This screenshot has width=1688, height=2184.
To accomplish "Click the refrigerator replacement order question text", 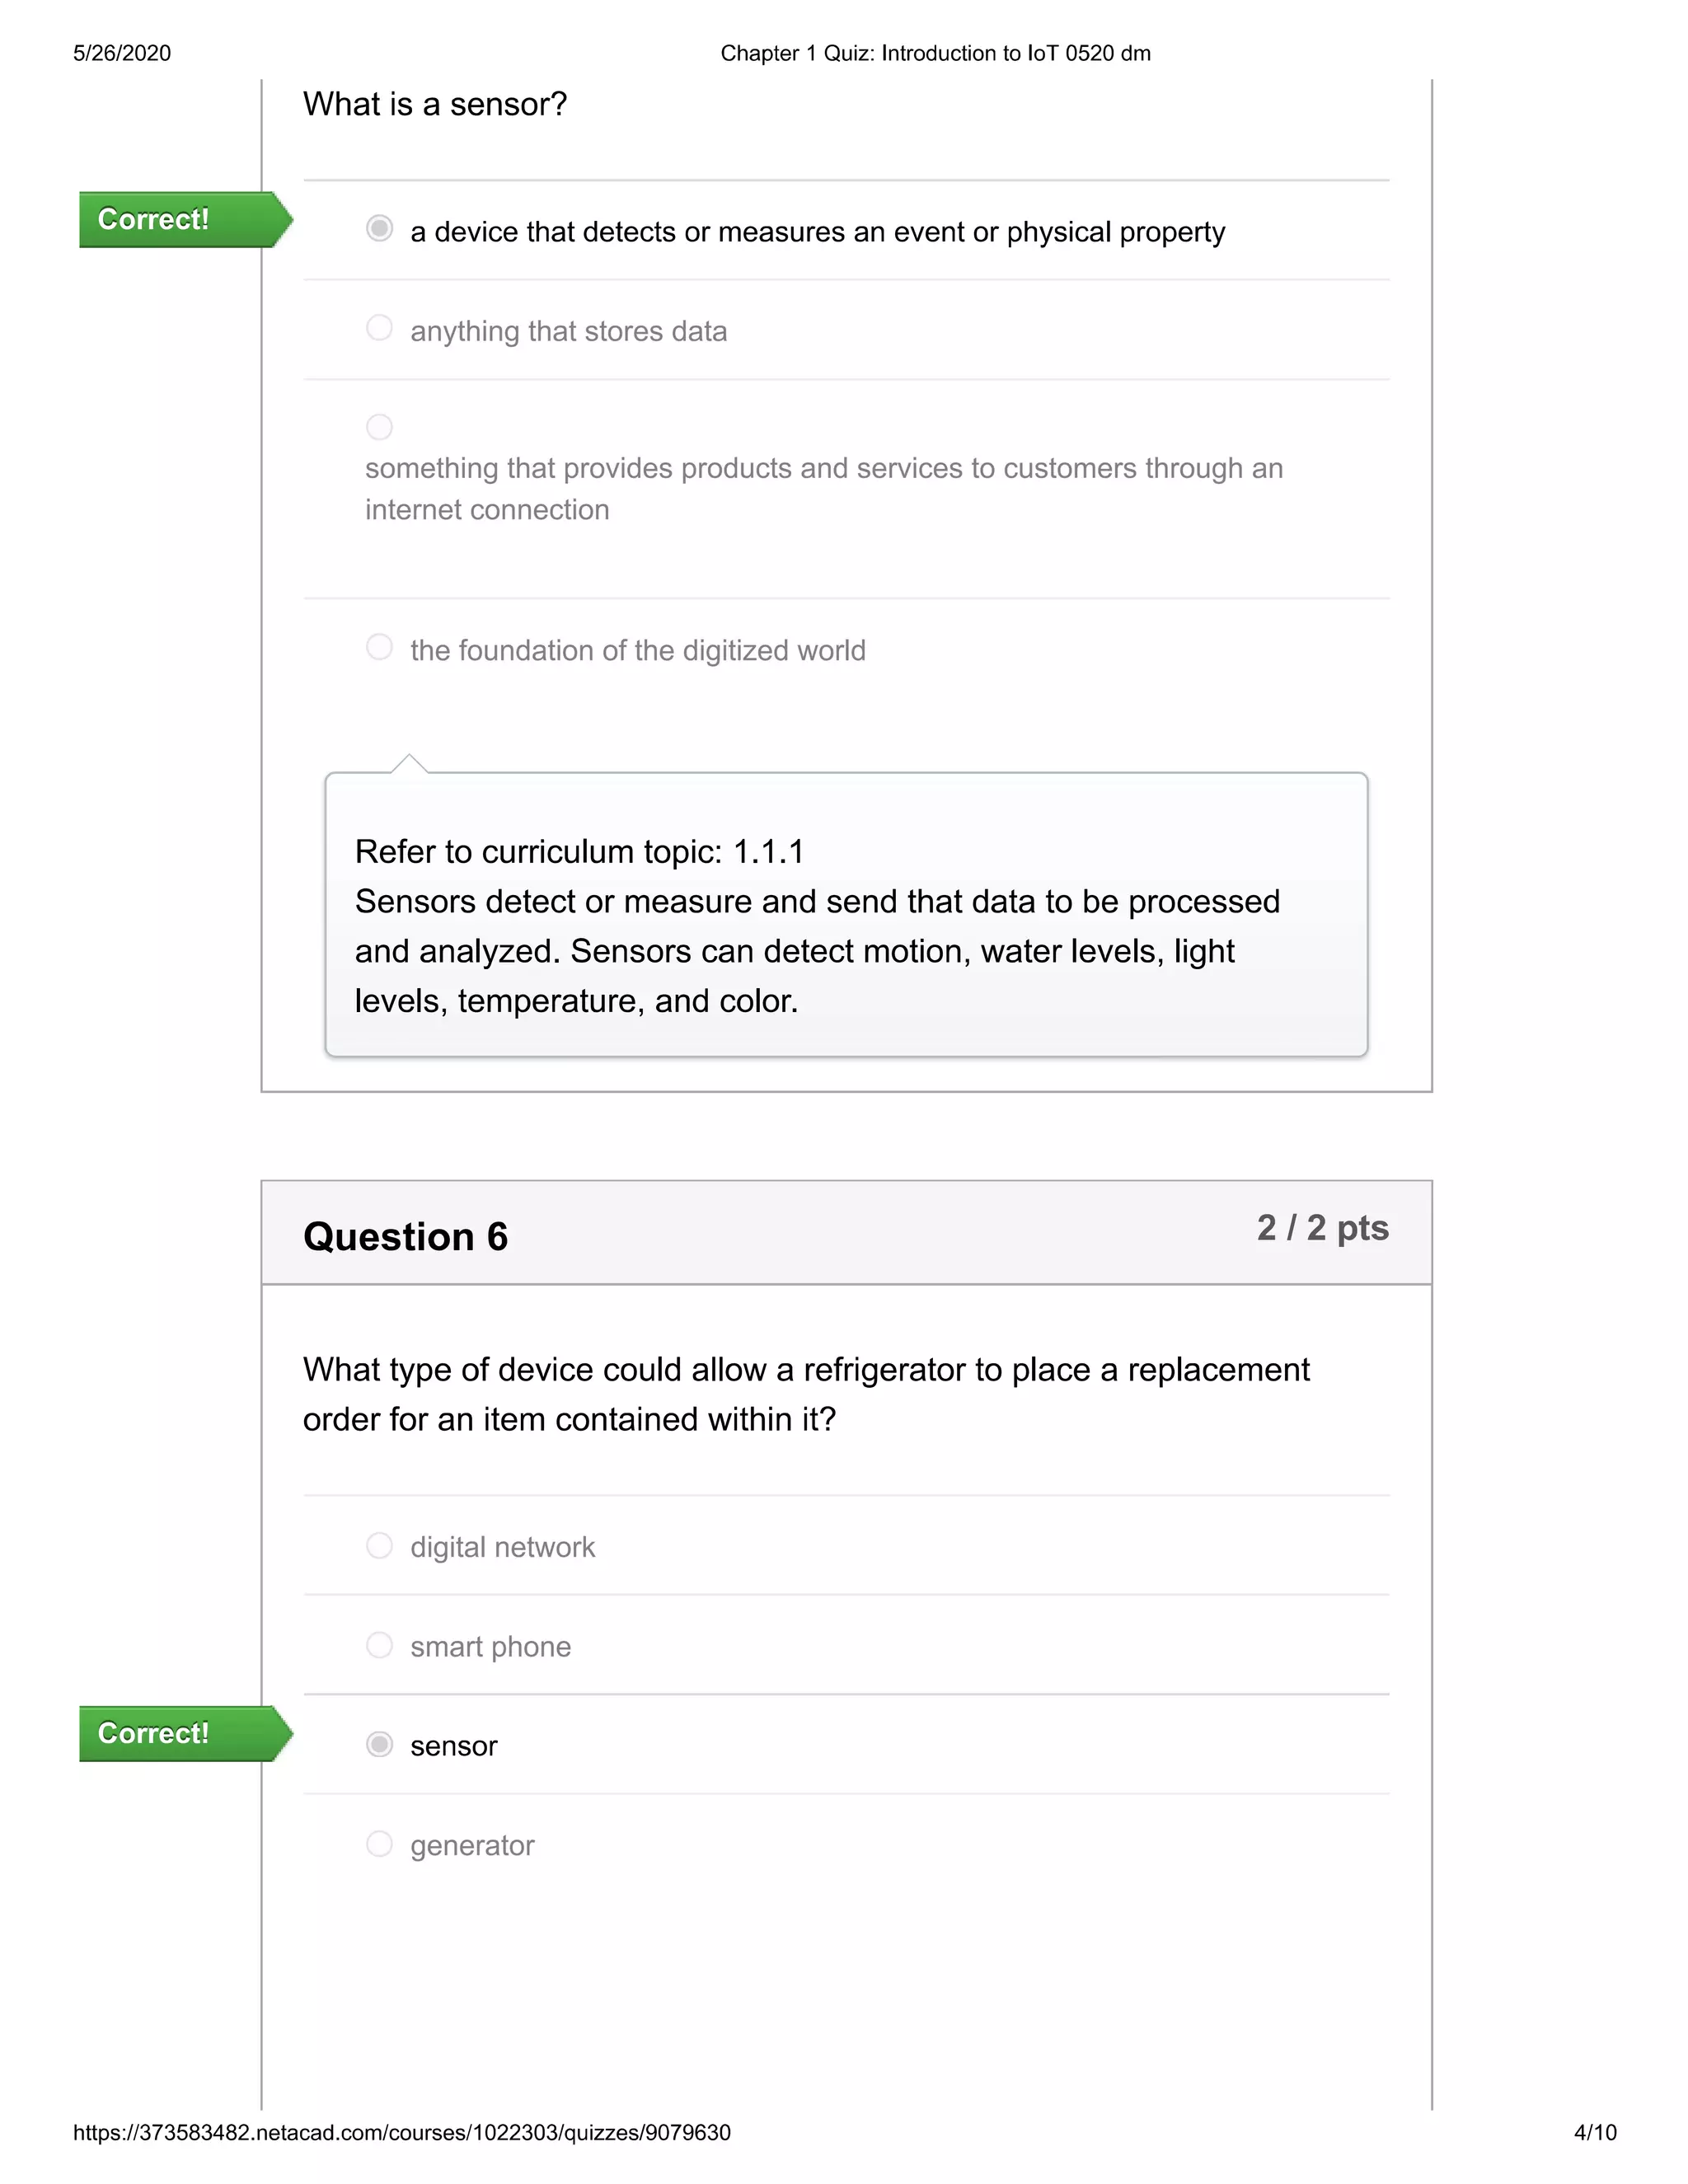I will [x=805, y=1394].
